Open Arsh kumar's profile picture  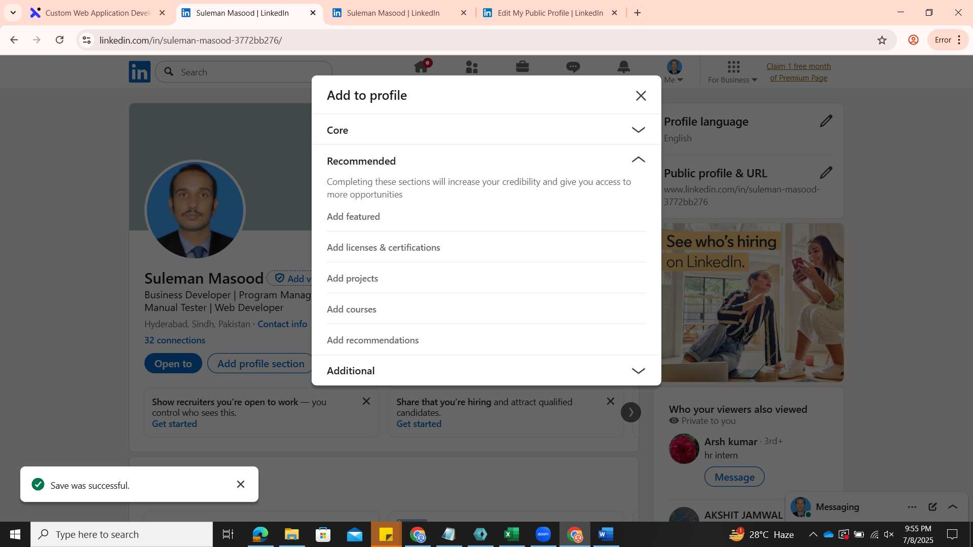[x=684, y=449]
